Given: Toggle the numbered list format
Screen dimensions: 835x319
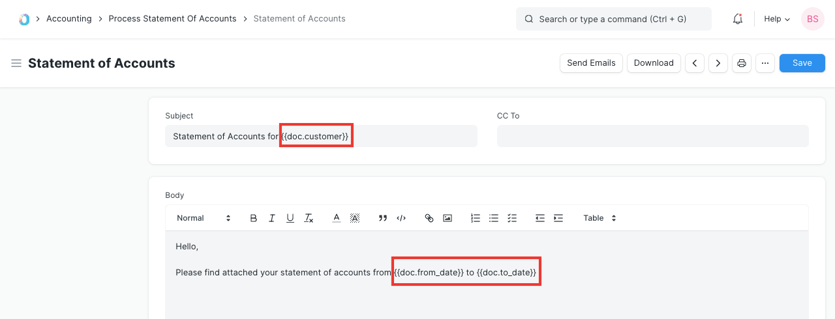Looking at the screenshot, I should [x=476, y=218].
